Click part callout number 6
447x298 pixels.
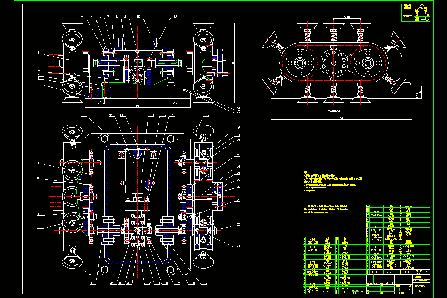tap(82, 16)
